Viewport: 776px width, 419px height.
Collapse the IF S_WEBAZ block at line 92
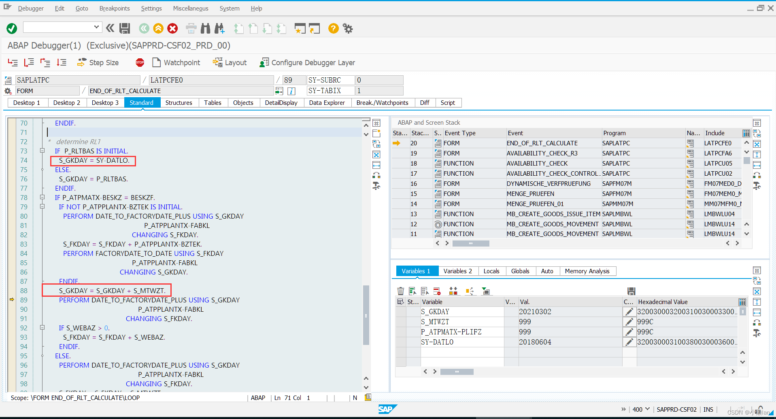coord(42,328)
